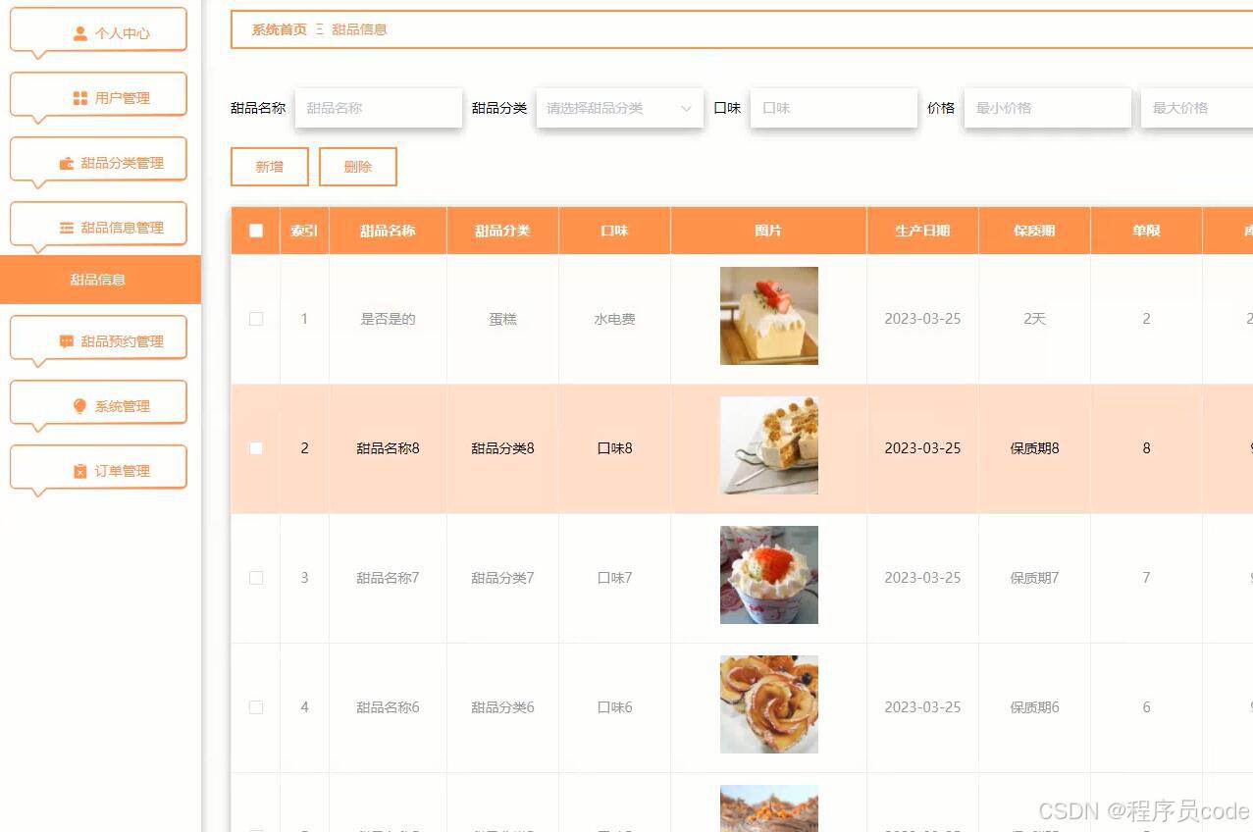Screen dimensions: 1253x832
Task: Check the row checkbox for 是否是的
Action: [255, 318]
